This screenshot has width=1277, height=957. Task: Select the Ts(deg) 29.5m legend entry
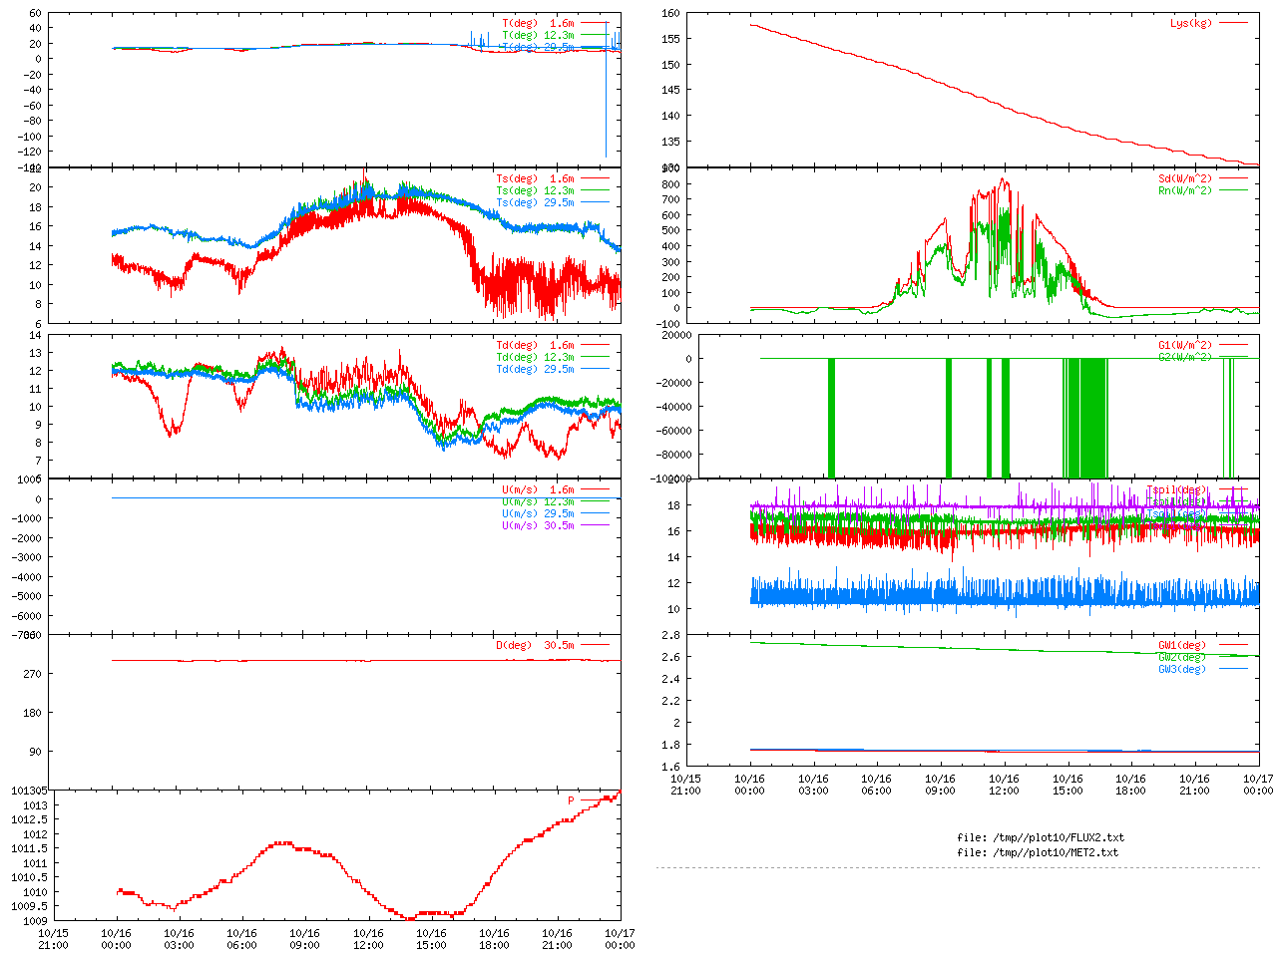[535, 202]
